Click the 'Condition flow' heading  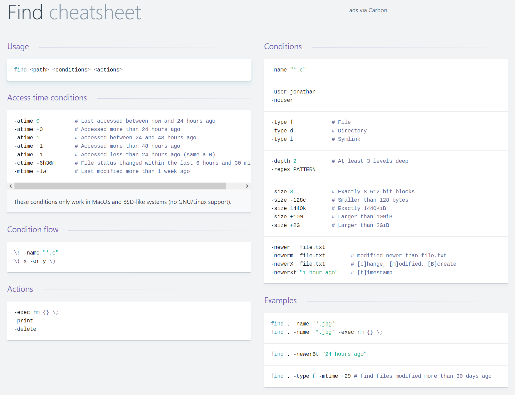[x=33, y=229]
